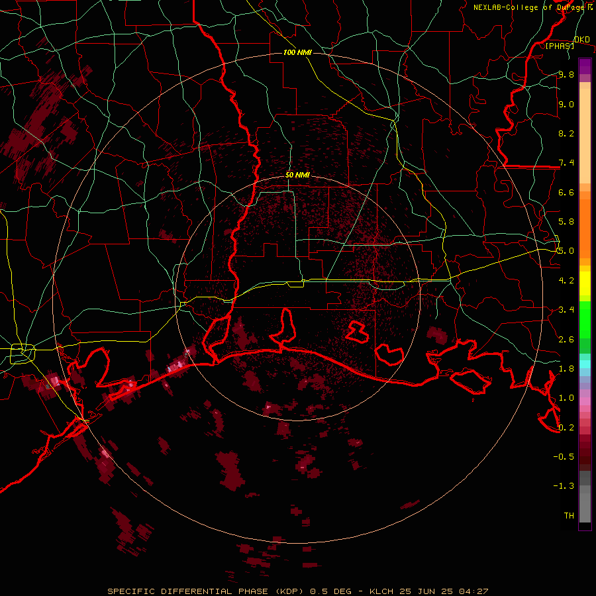Click the 7.4 value on the color scale
The width and height of the screenshot is (596, 596).
566,163
